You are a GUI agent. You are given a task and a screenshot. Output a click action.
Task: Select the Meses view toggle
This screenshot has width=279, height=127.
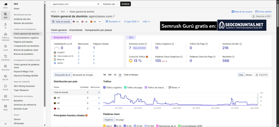click(249, 75)
